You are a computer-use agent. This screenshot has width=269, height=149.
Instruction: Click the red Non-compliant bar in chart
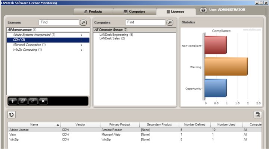(216, 45)
